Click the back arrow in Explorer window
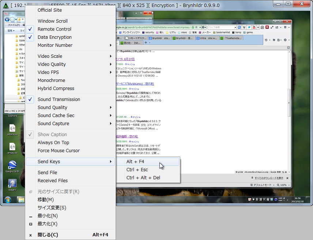313x240 pixels. pos(7,19)
